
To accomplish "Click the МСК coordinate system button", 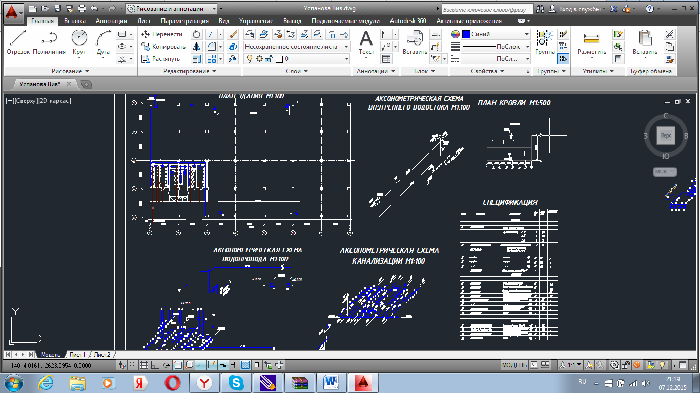I will (665, 171).
